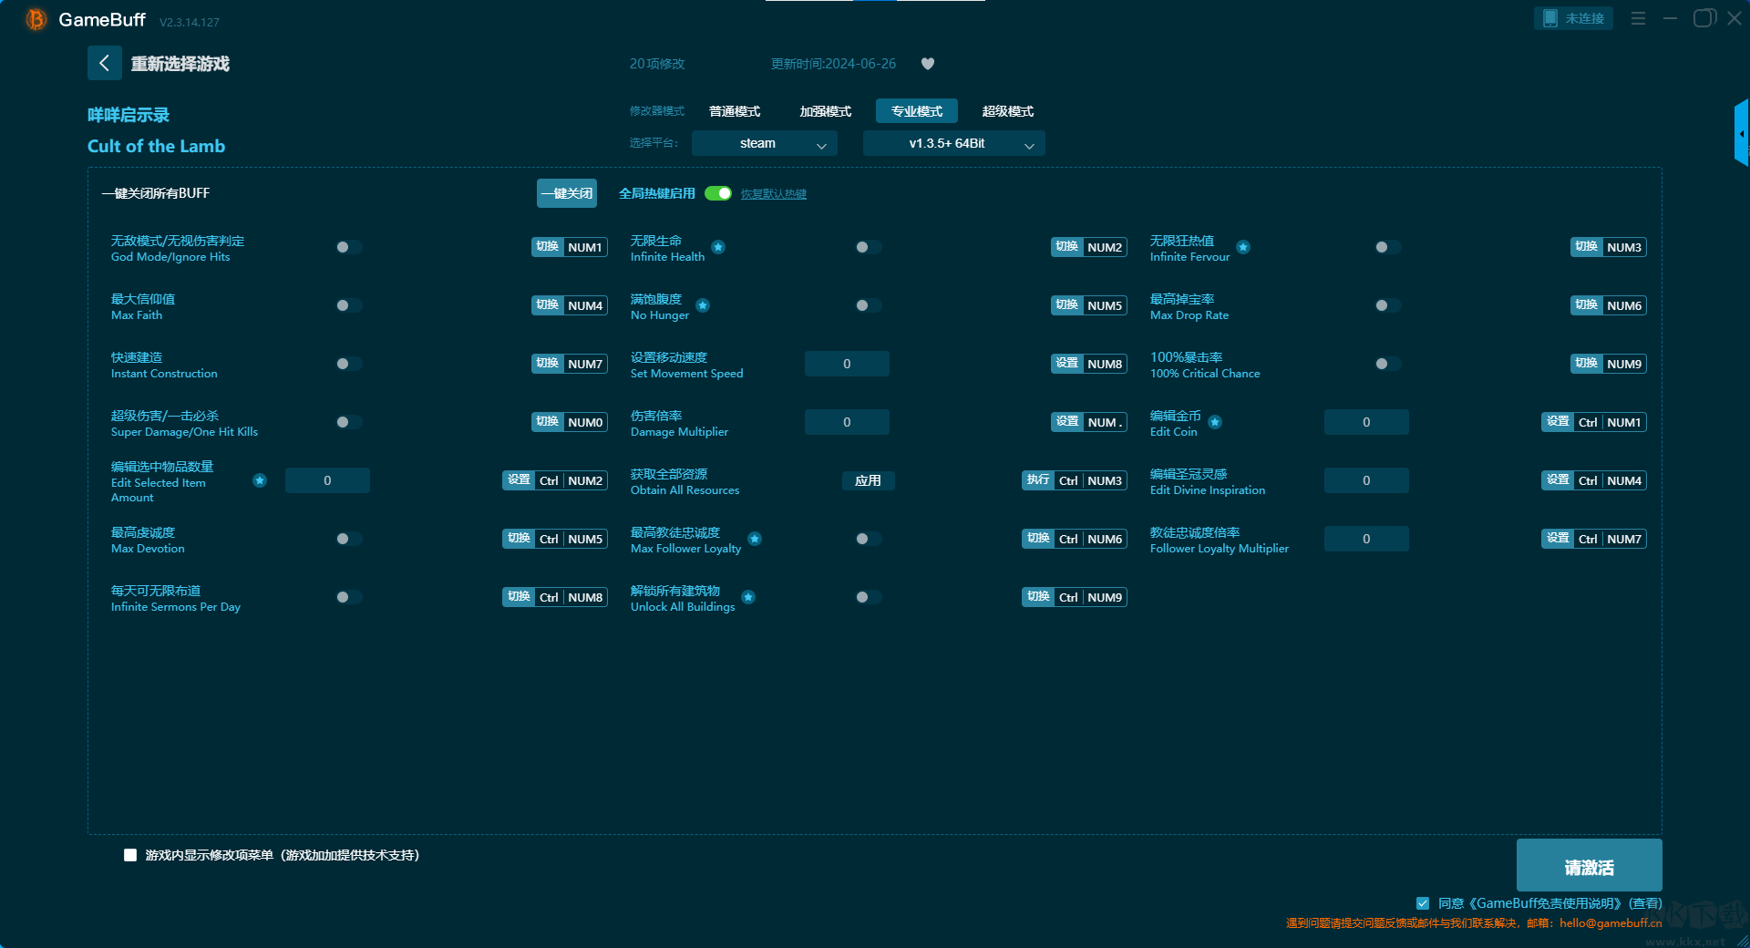Toggle Max Devotion switch

point(349,539)
